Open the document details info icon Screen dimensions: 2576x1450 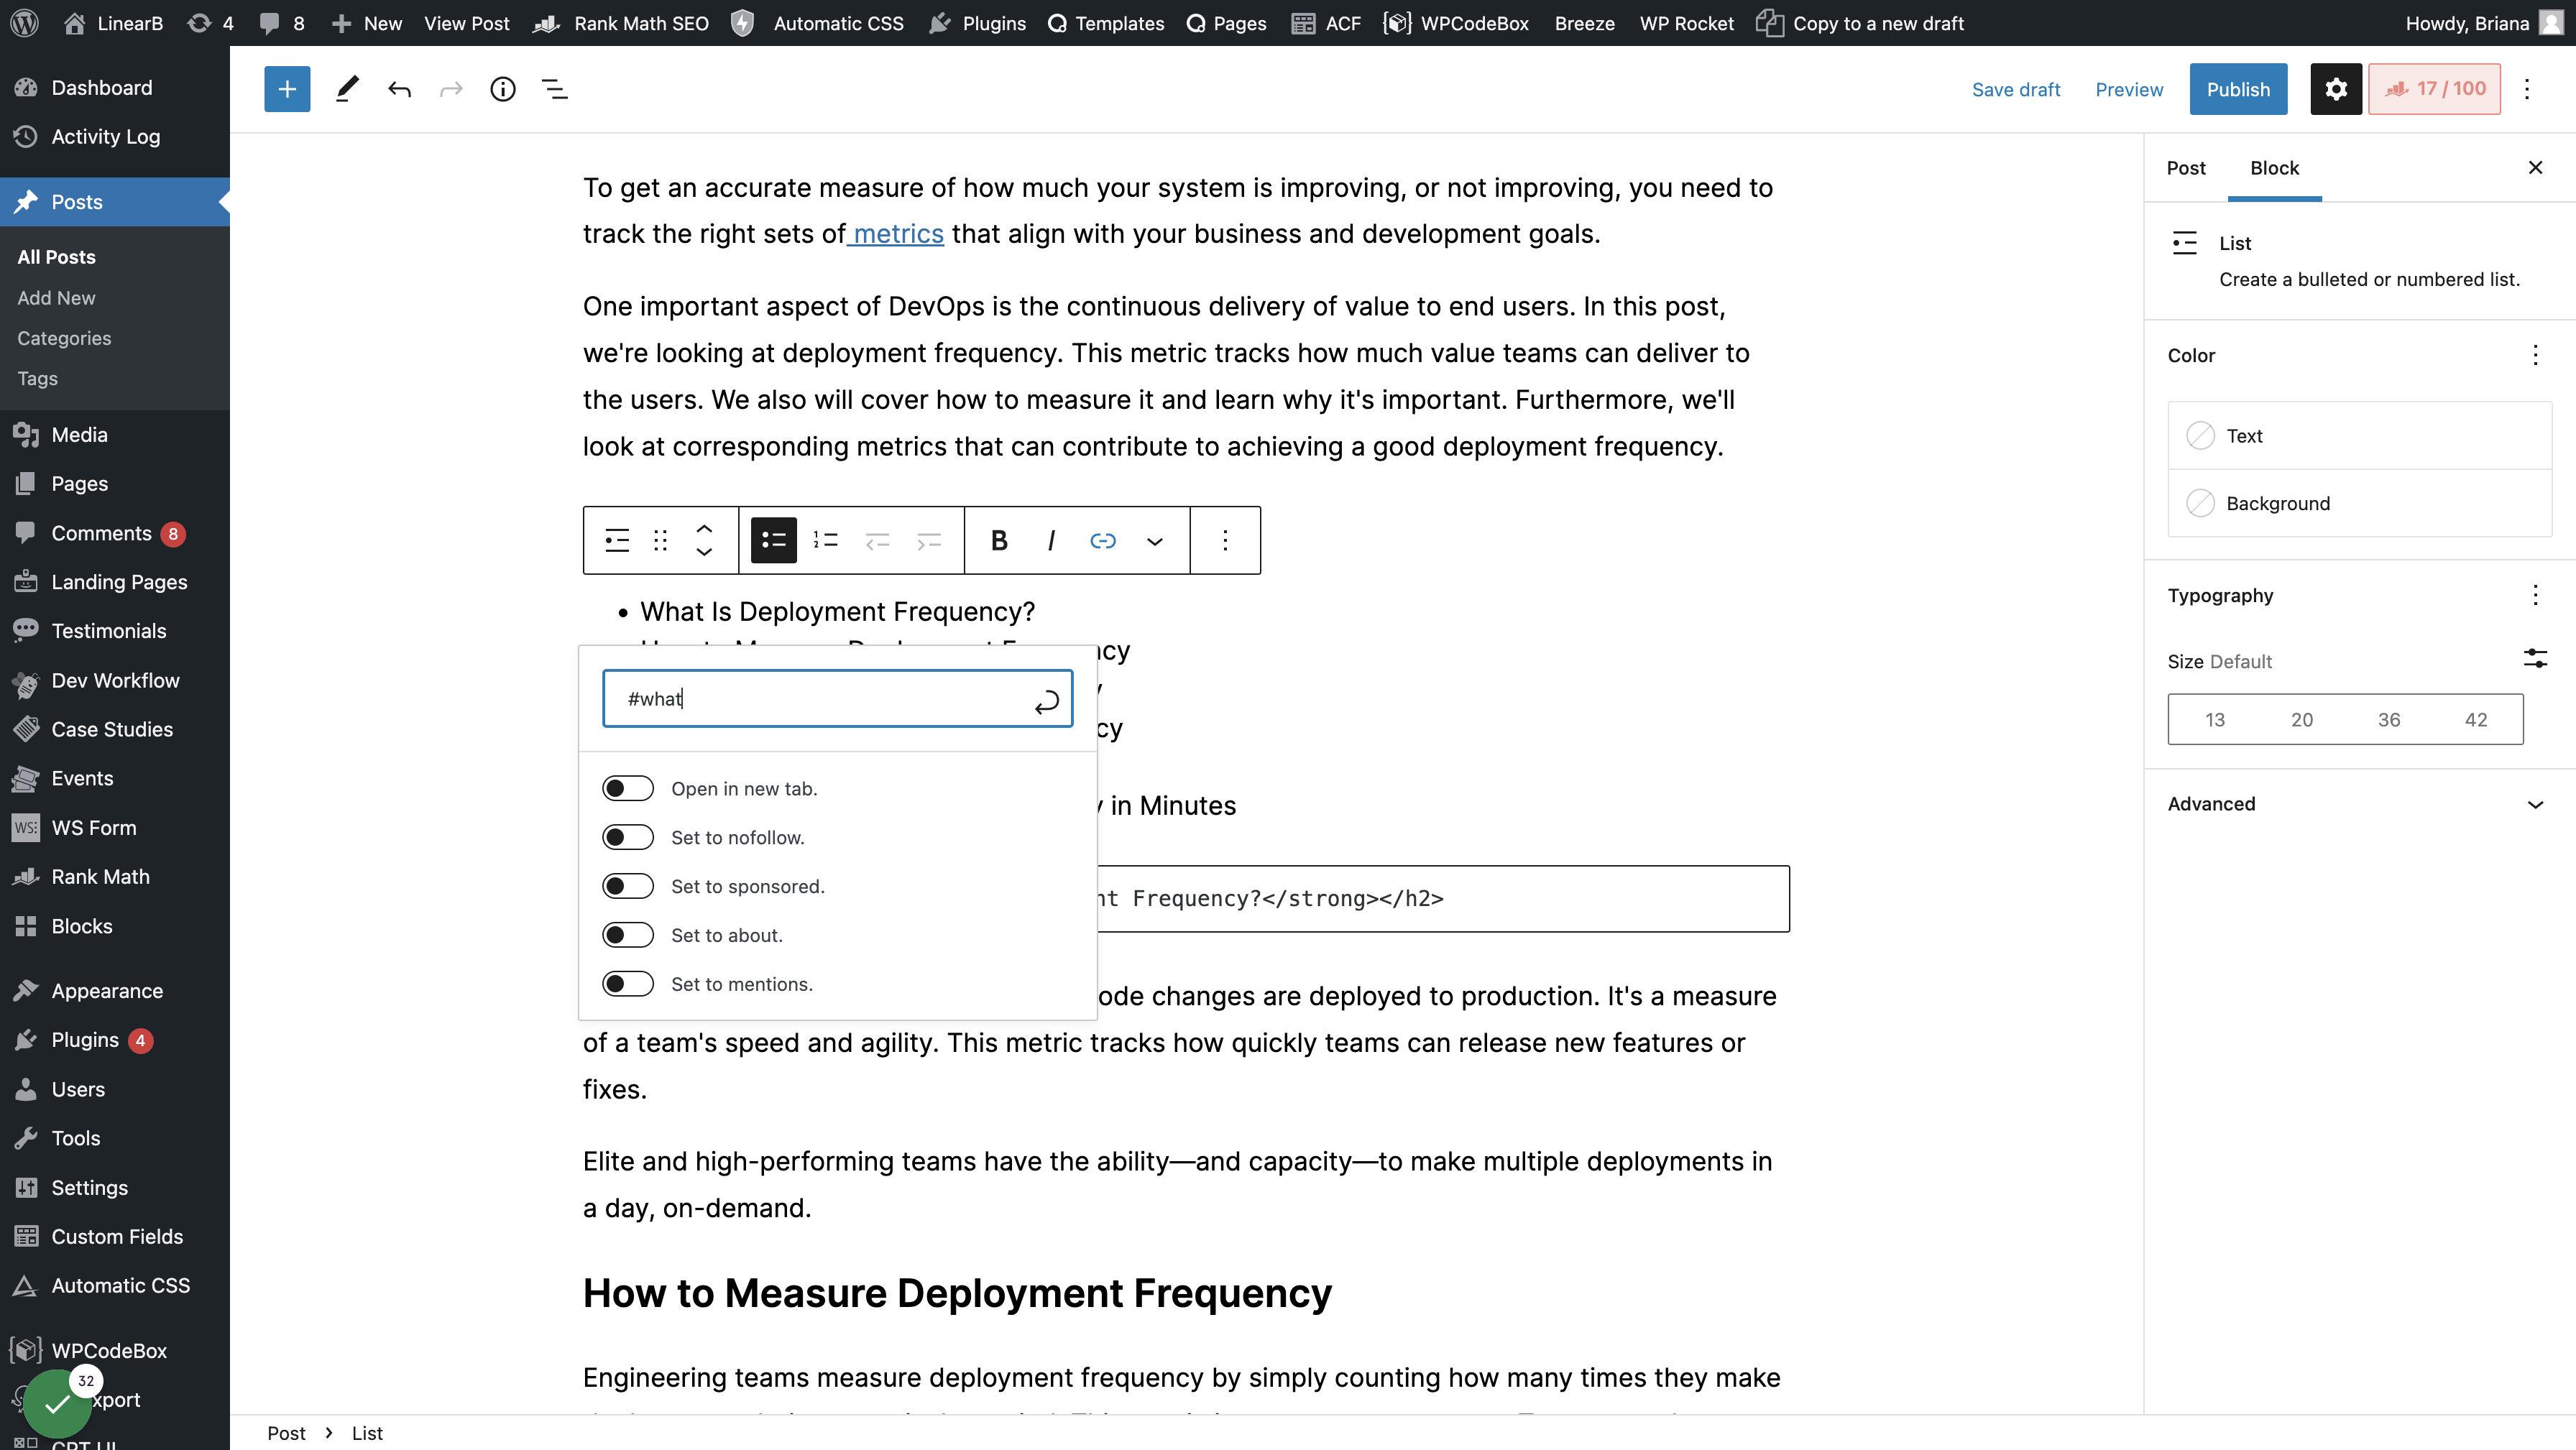[502, 89]
